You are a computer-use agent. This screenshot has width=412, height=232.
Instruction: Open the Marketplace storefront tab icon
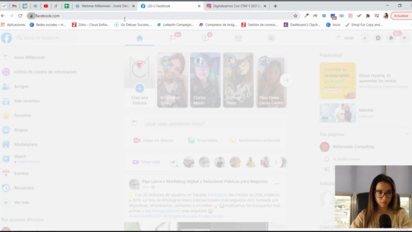238,38
